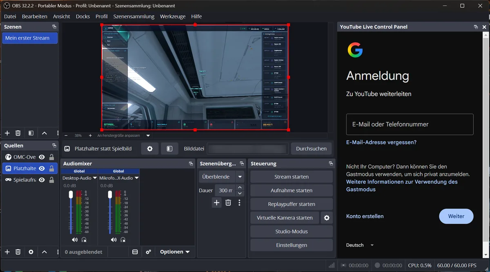Move scene up in Szenen panel

pos(44,133)
